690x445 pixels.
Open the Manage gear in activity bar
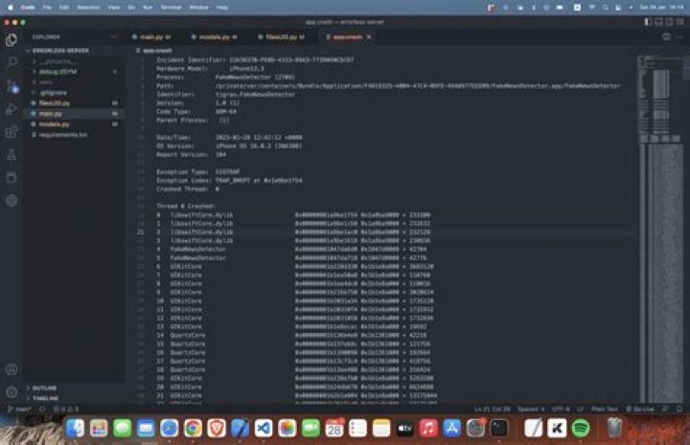tap(11, 391)
